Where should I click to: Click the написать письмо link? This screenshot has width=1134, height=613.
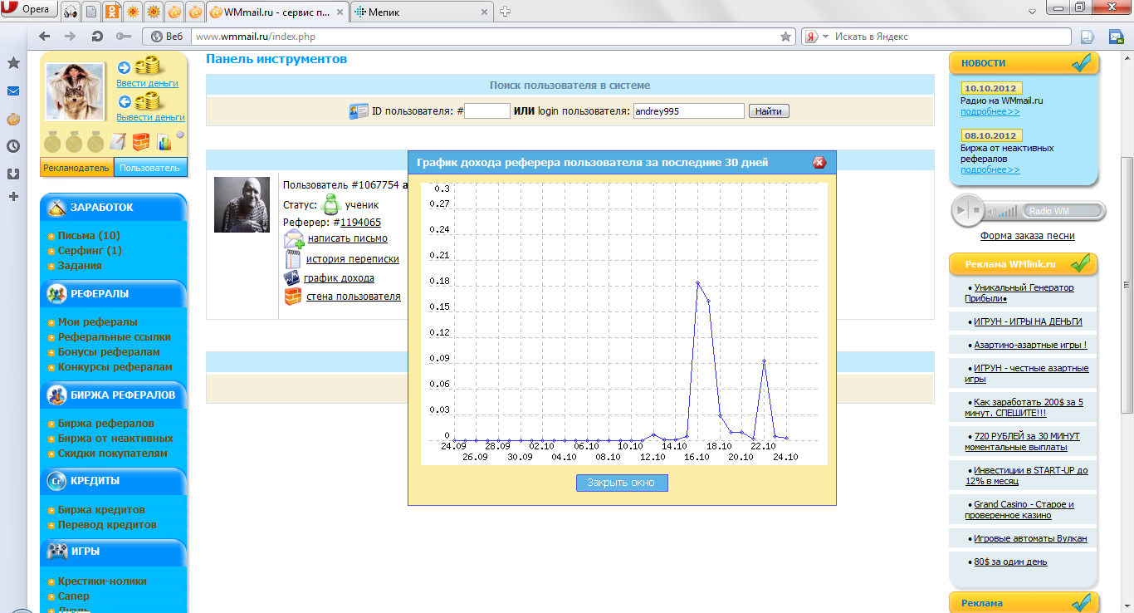tap(348, 239)
